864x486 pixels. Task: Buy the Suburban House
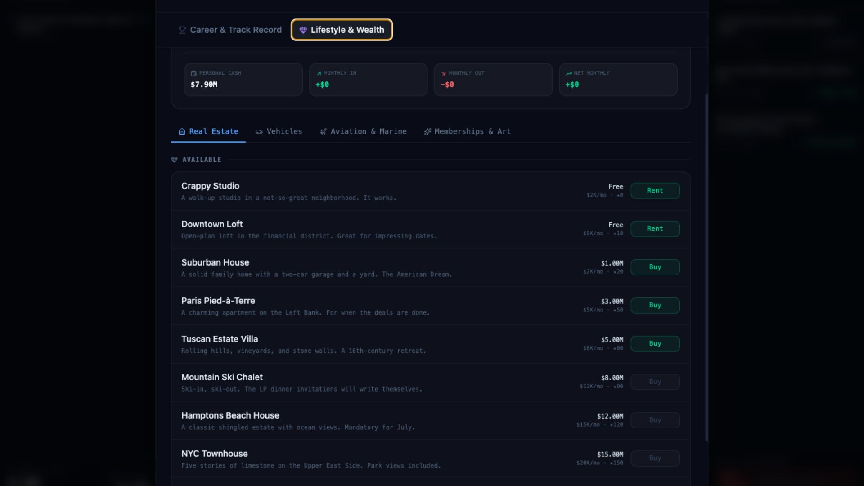pos(655,267)
